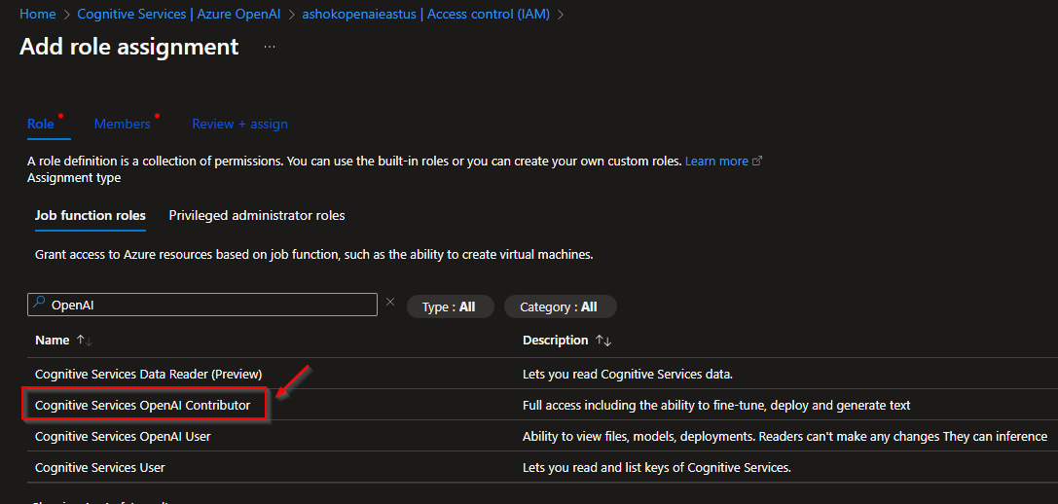The image size is (1058, 504).
Task: Select Cognitive Services OpenAI Contributor role
Action: (142, 406)
